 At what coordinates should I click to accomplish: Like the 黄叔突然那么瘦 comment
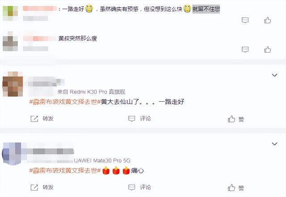[x=267, y=49]
